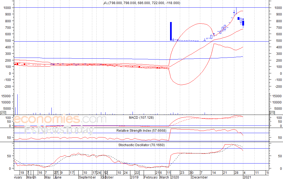Click the 5000 volume label on left axis
The width and height of the screenshot is (283, 179).
pos(7,109)
